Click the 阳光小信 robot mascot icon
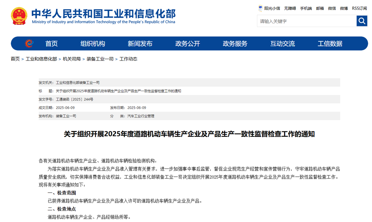The image size is (372, 222). point(260,8)
